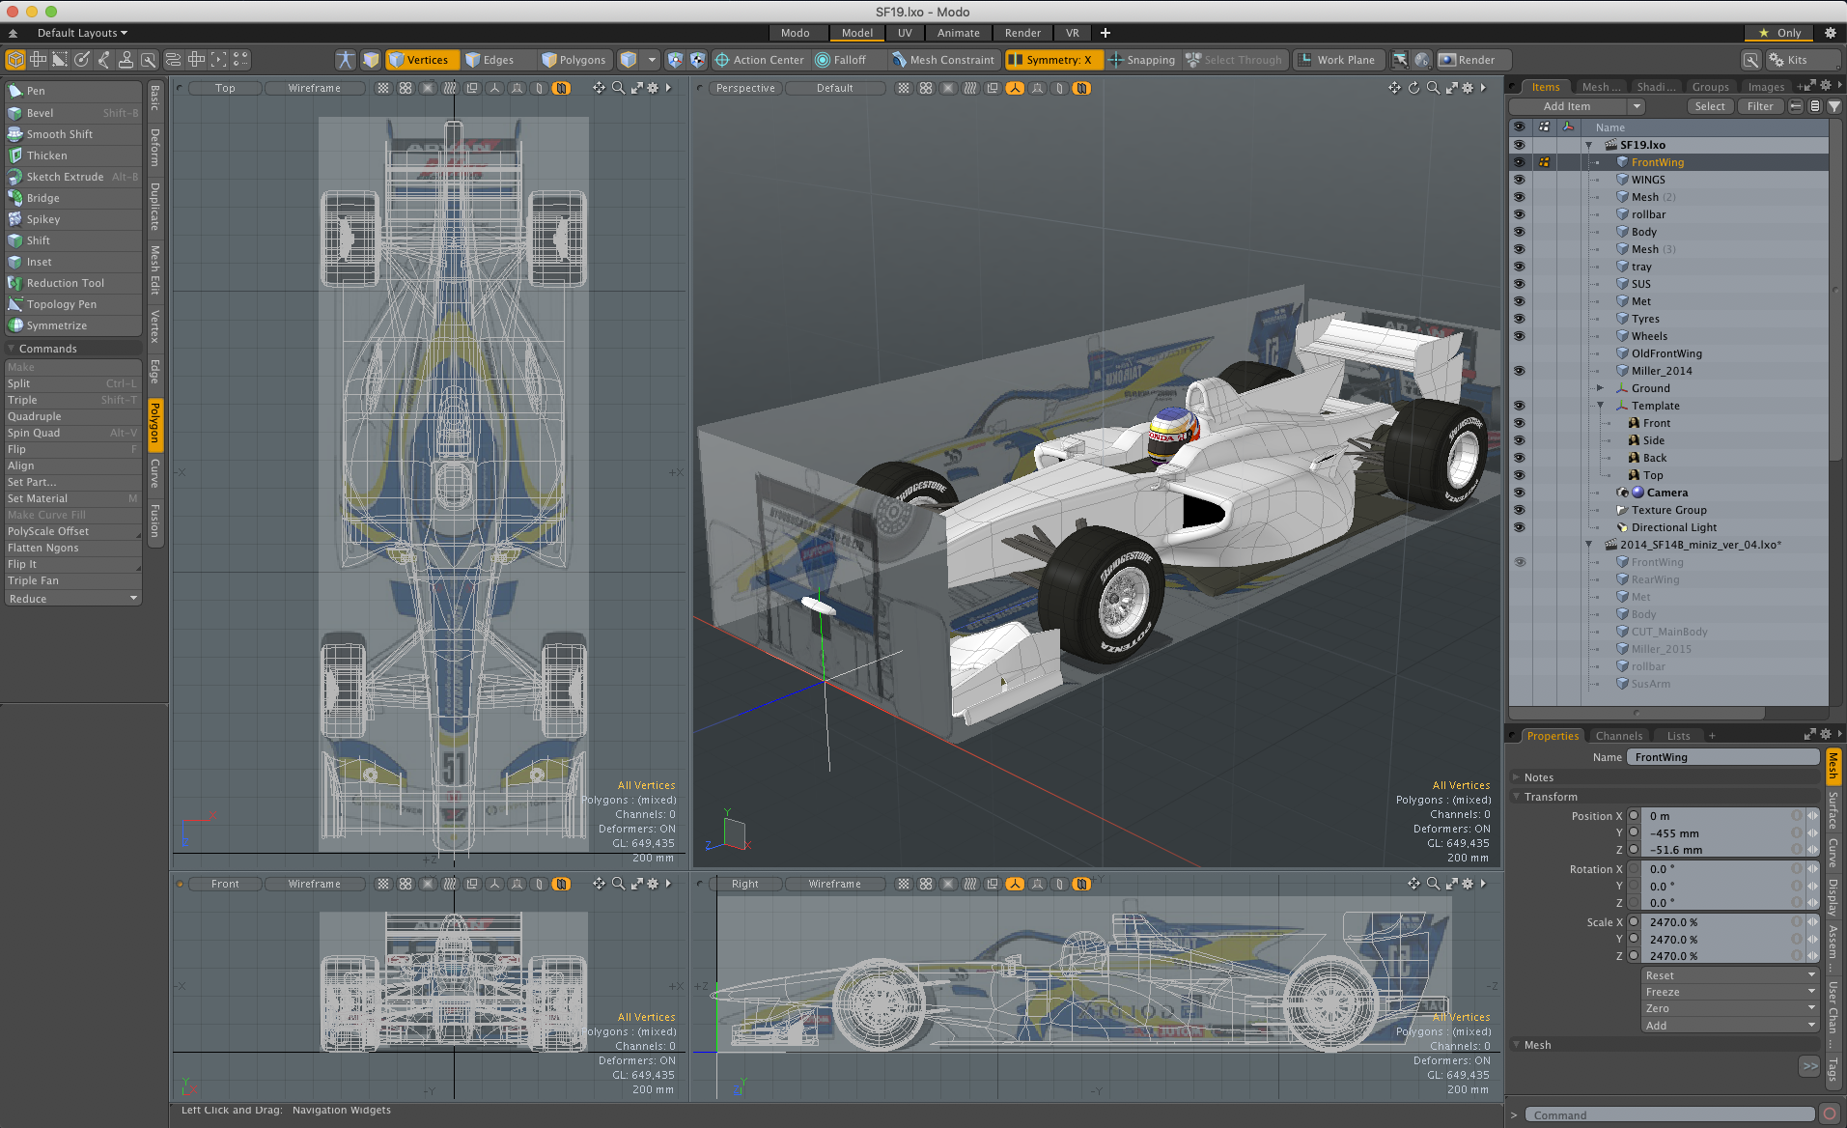Switch to the Animate layout tab
Image resolution: width=1847 pixels, height=1128 pixels.
tap(958, 33)
